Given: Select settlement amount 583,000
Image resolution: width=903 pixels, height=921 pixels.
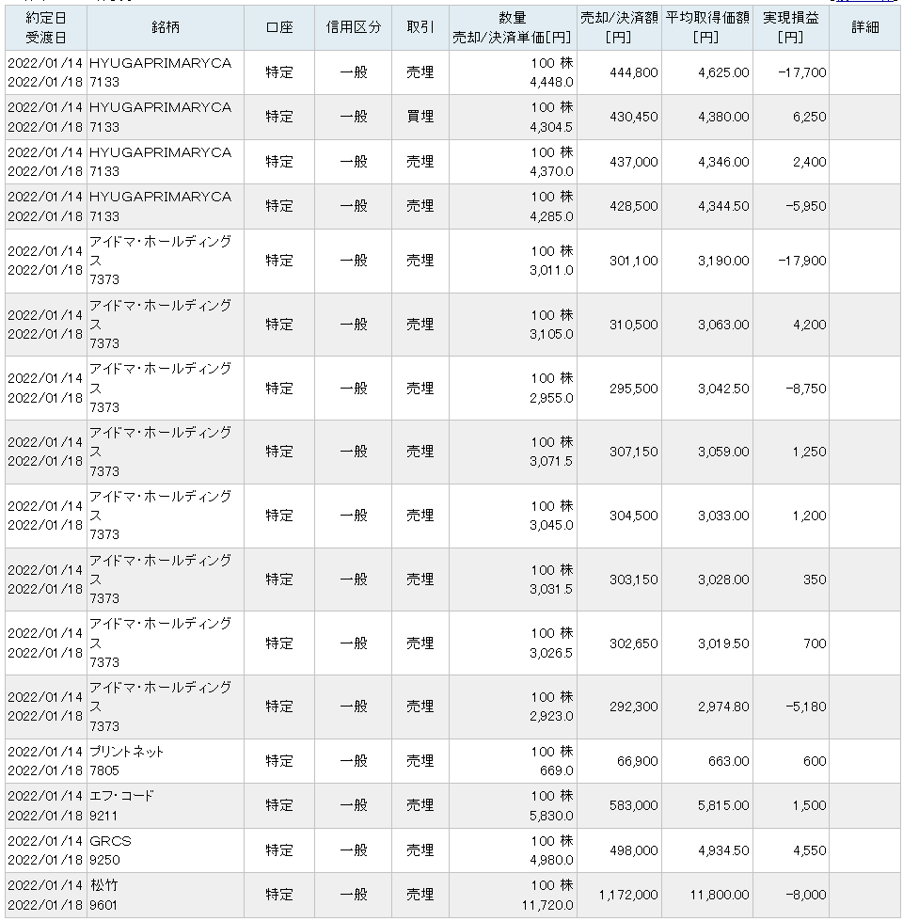Looking at the screenshot, I should click(x=633, y=806).
